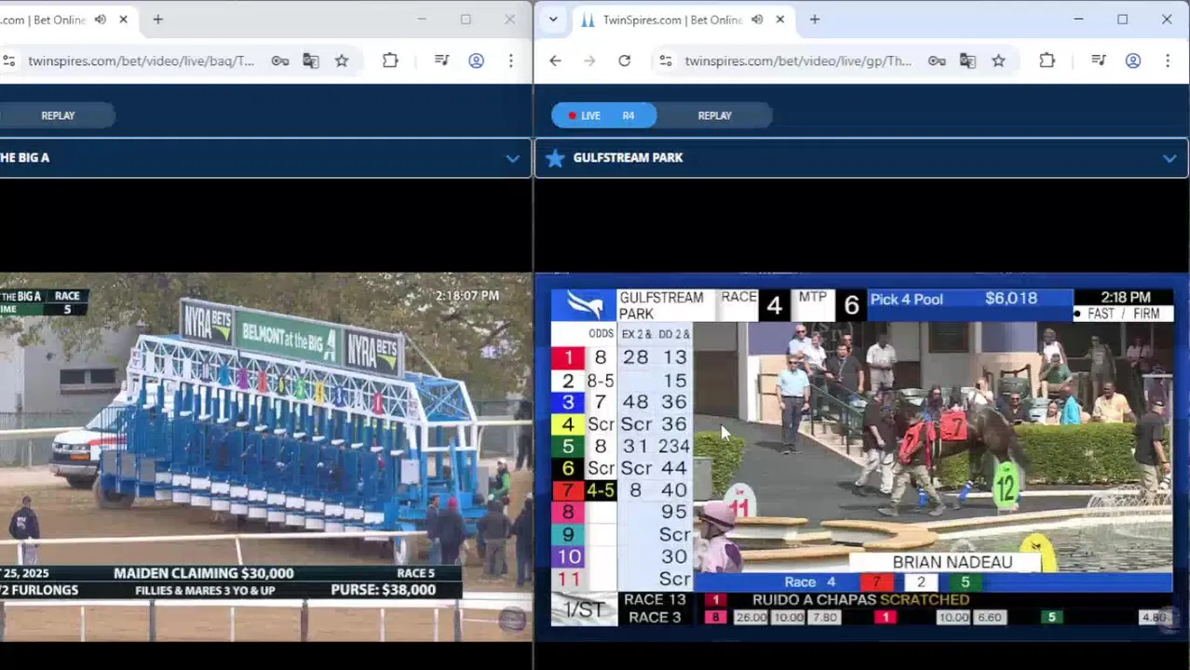Reload the page in right Chrome window
The width and height of the screenshot is (1190, 670).
624,60
